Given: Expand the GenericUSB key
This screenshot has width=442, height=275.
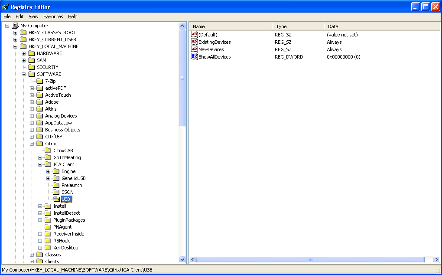Looking at the screenshot, I should click(49, 178).
